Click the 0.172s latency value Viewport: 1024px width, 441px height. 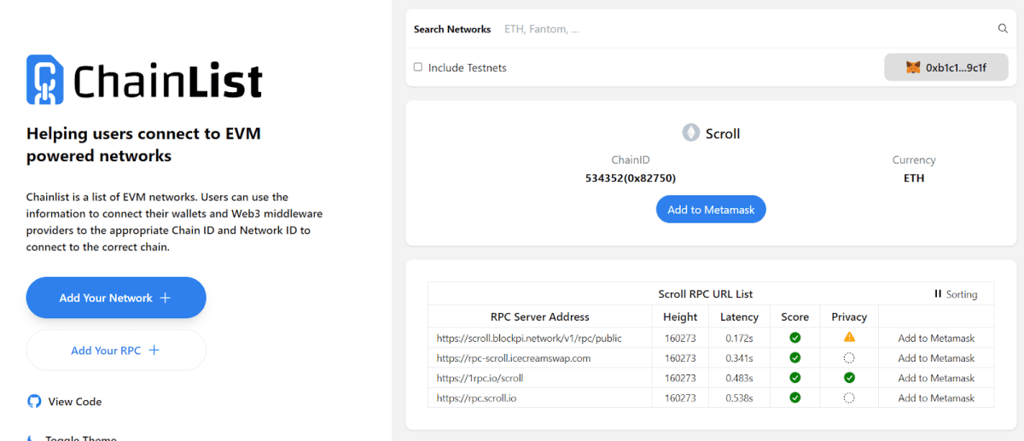pos(739,339)
